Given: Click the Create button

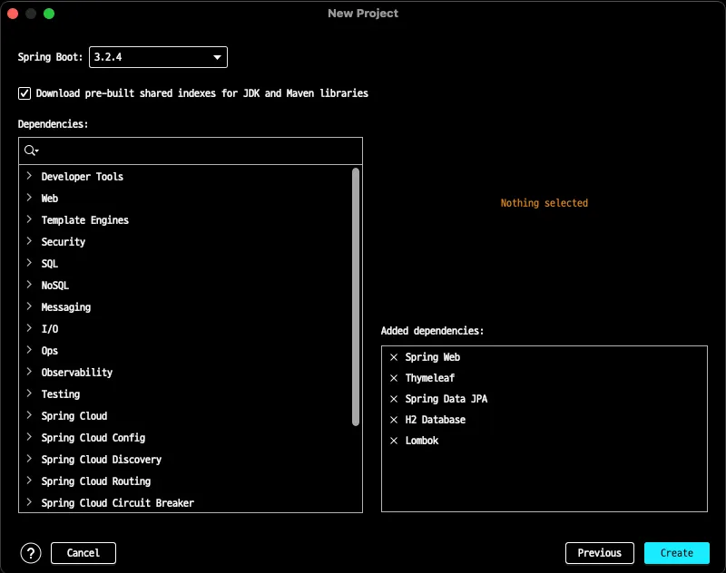Looking at the screenshot, I should (676, 553).
